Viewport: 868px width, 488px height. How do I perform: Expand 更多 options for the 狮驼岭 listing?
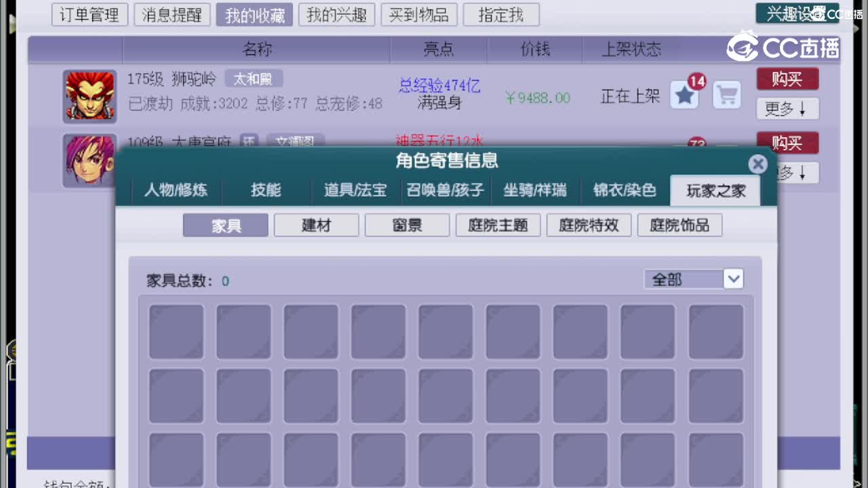point(787,108)
